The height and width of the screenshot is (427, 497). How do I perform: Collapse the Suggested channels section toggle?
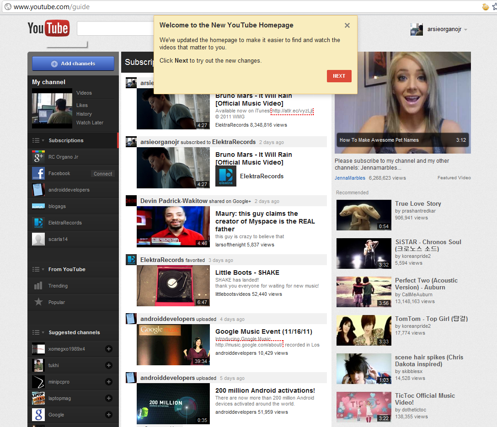click(38, 332)
